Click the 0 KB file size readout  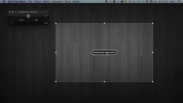(46, 23)
